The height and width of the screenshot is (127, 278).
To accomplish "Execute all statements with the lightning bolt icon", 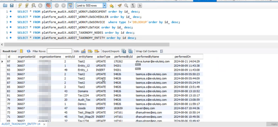I will point(20,6).
